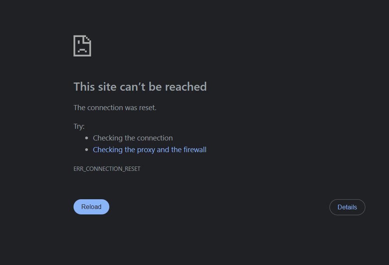Click the "Checking the connection" suggestion text
This screenshot has width=389, height=265.
pyautogui.click(x=133, y=138)
